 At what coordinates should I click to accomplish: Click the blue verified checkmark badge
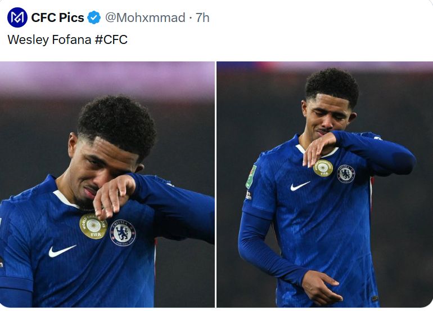pos(93,17)
